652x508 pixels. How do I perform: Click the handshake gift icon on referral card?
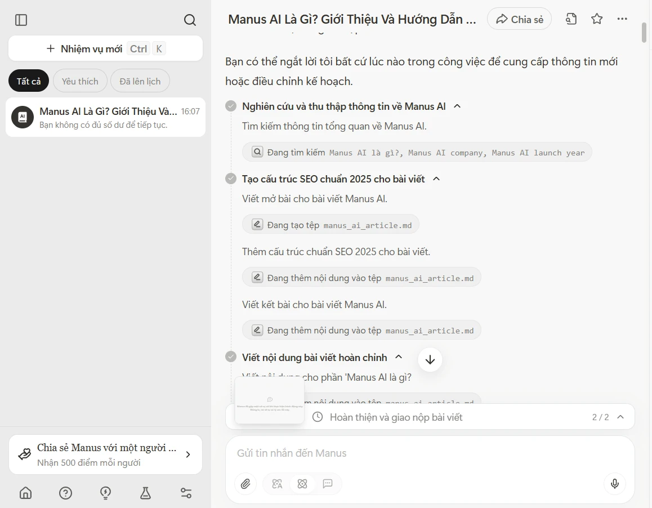[25, 454]
